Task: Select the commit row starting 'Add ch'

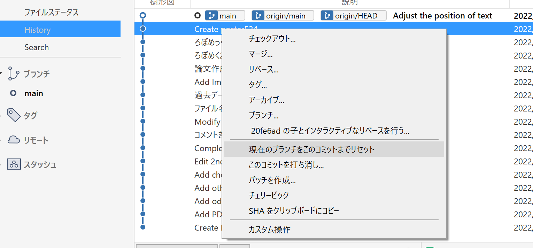Action: pos(208,175)
